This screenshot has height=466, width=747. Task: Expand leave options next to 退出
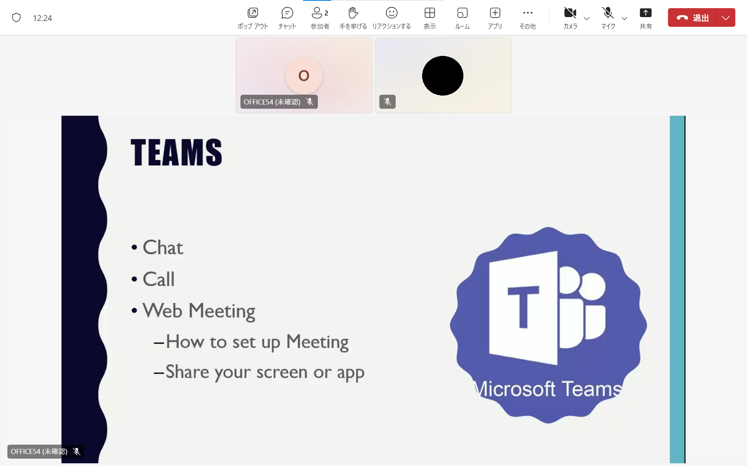726,17
